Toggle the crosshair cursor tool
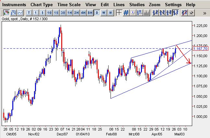The height and width of the screenshot is (138, 210). click(119, 13)
